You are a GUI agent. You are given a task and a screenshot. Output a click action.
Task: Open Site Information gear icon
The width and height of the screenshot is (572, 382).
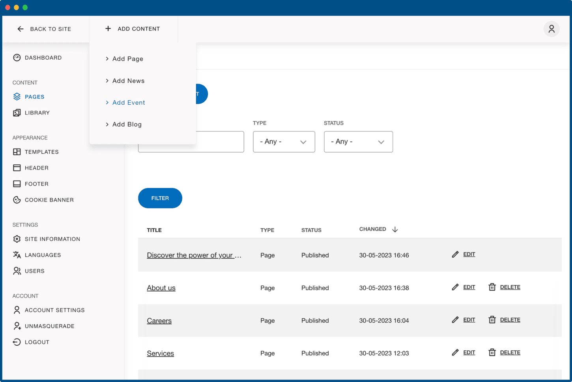[x=17, y=239]
